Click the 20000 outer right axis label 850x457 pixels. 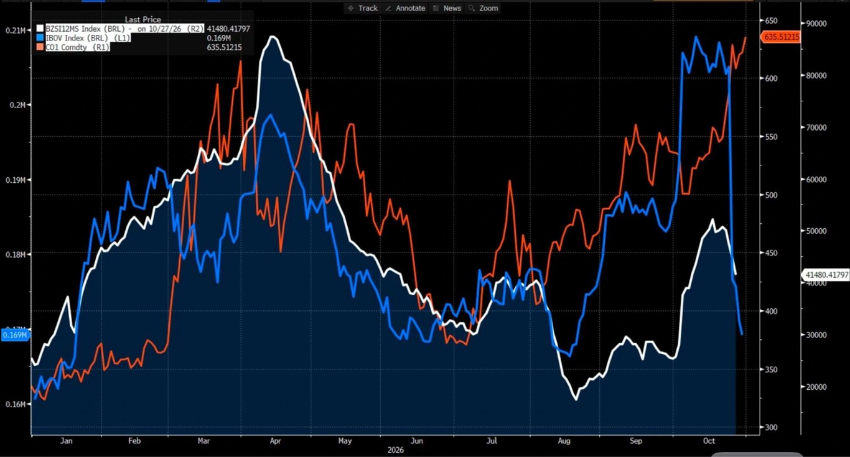pos(816,387)
